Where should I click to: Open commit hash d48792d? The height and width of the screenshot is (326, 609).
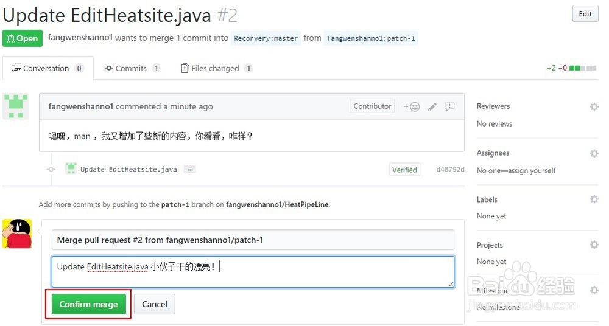click(x=450, y=169)
